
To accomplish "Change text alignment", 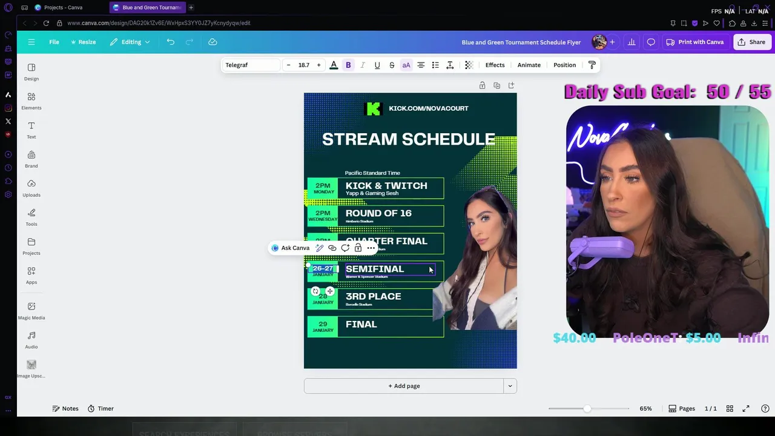I will [x=421, y=65].
